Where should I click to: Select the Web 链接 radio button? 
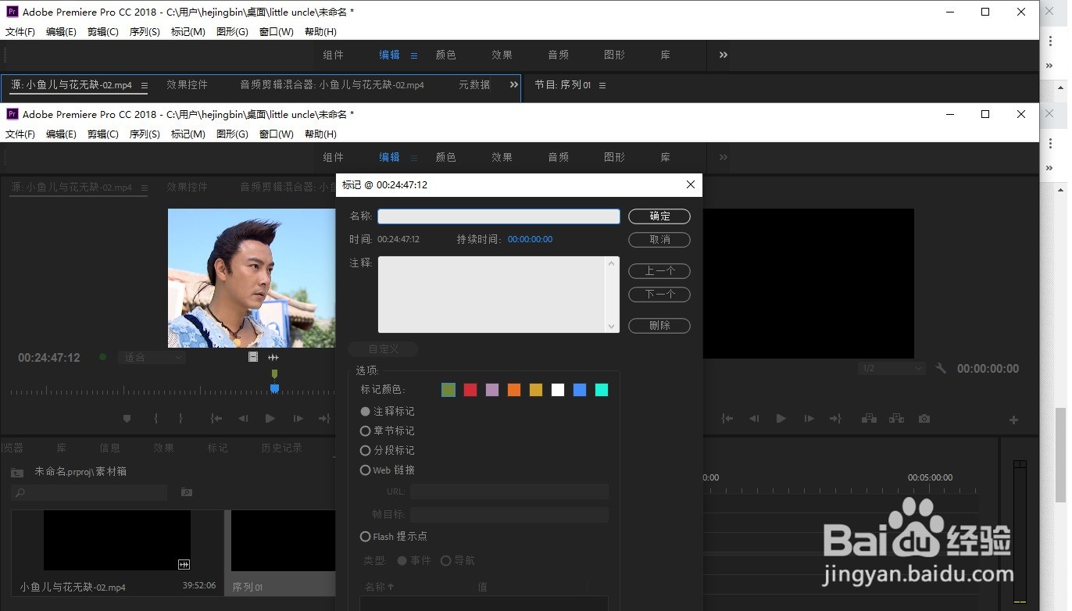(365, 470)
